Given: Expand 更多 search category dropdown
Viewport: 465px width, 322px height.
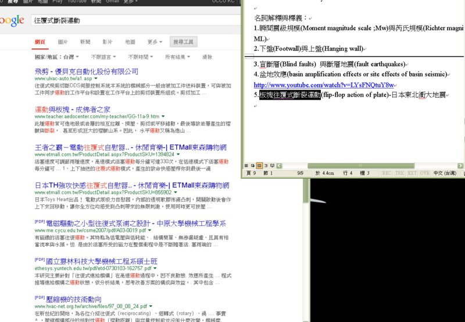Looking at the screenshot, I should 155,42.
